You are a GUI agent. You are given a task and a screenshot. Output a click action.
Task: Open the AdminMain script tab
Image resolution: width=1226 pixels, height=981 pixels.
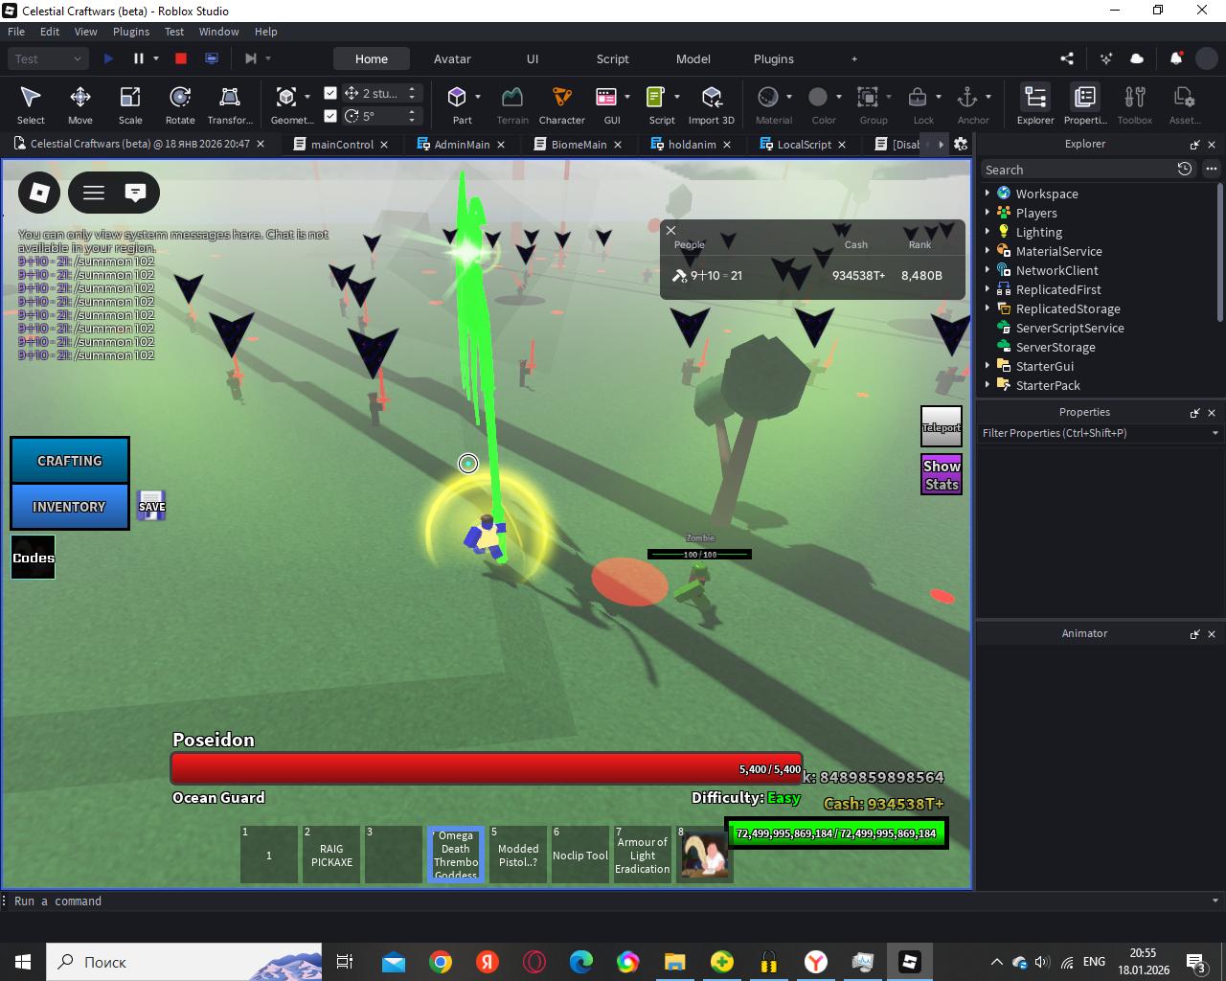[462, 145]
